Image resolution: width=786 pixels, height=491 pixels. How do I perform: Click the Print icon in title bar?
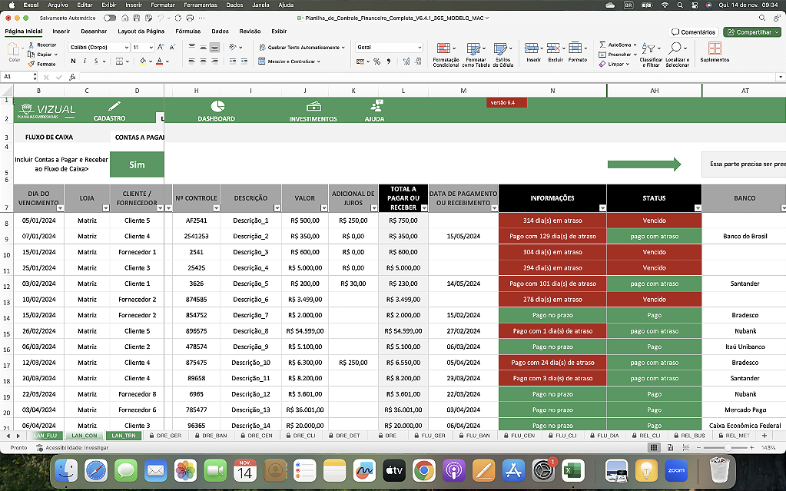190,18
